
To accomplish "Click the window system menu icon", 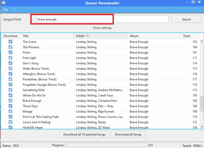I will coord(4,3).
